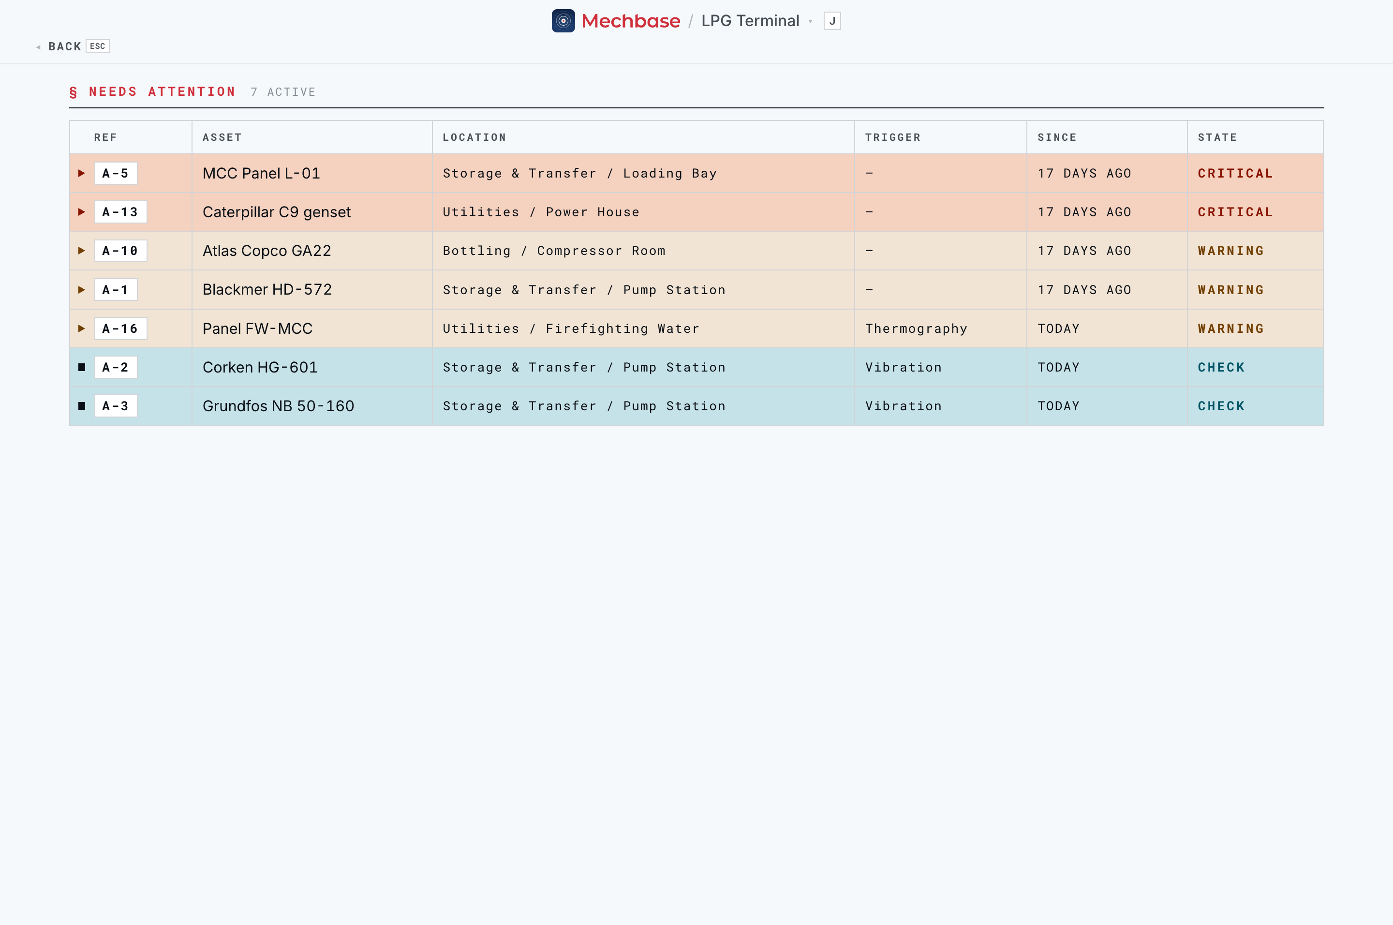Expand the Caterpillar C9 genset row arrow
The width and height of the screenshot is (1393, 925).
(82, 212)
